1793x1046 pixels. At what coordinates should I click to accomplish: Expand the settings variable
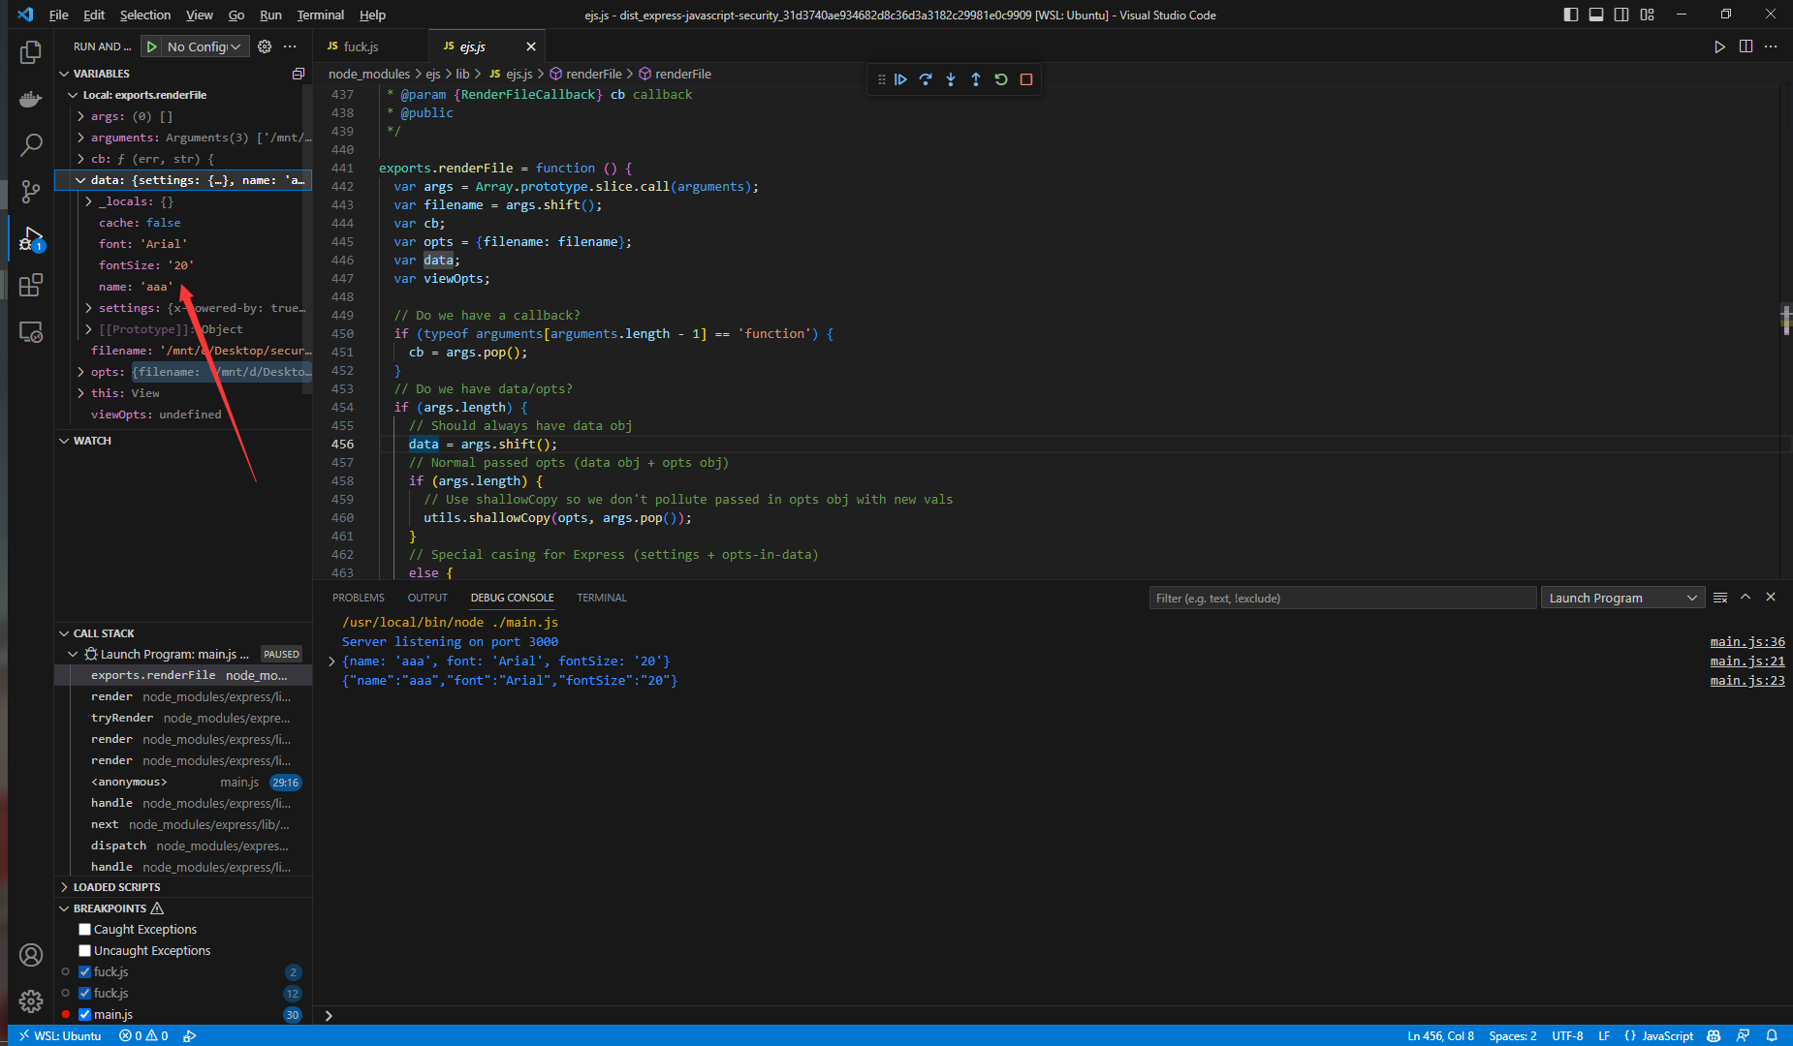coord(88,308)
